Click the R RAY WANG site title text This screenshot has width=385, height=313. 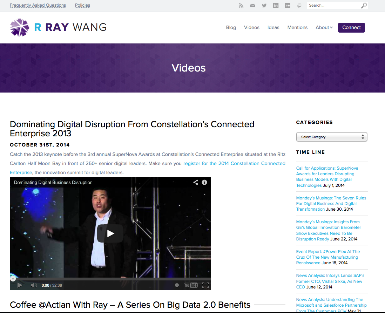70,27
